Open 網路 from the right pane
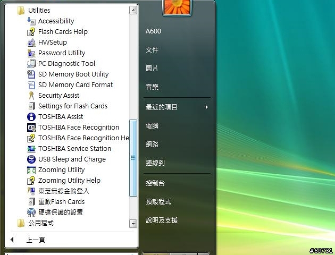 click(152, 144)
